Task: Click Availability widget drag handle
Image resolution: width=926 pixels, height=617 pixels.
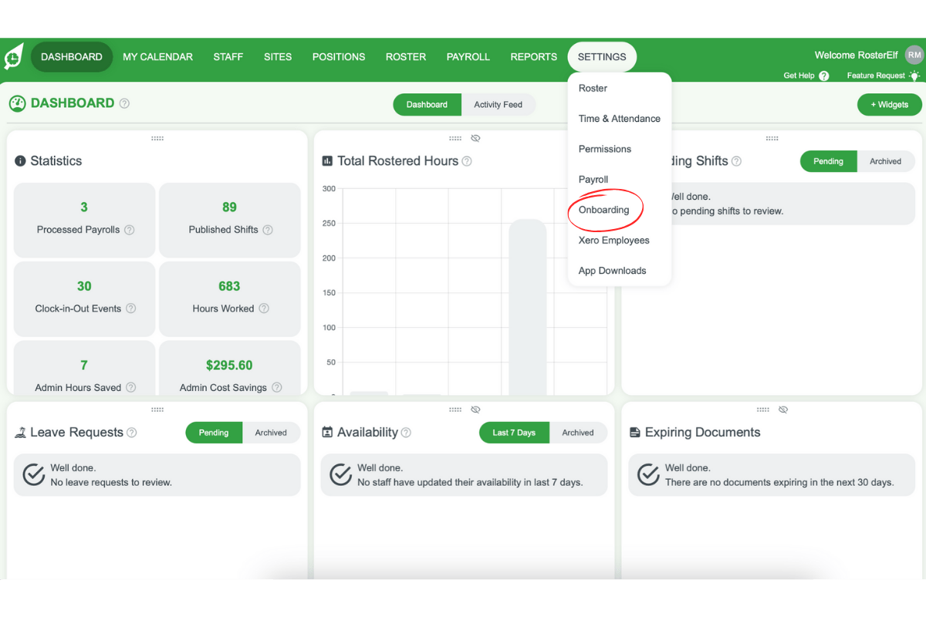Action: [x=455, y=410]
